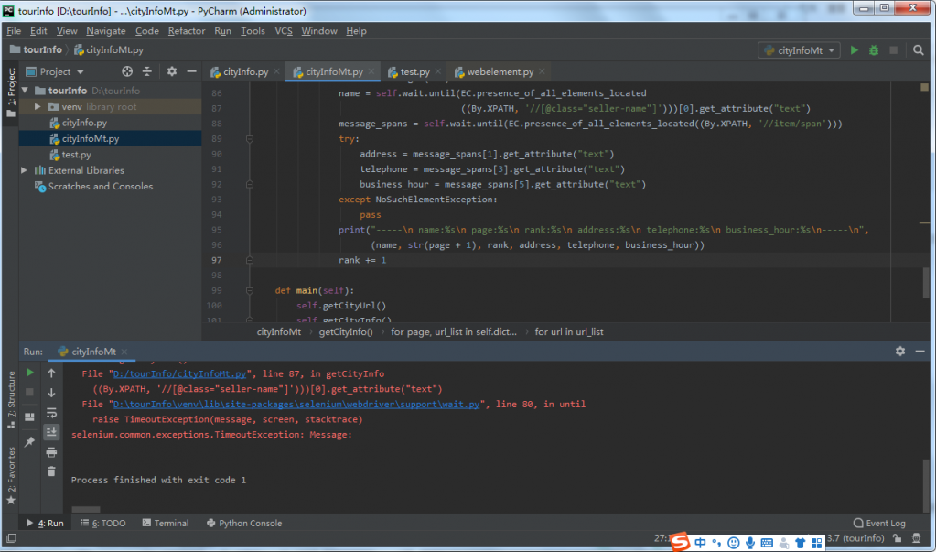Toggle the 1: Project side tab

[x=11, y=92]
